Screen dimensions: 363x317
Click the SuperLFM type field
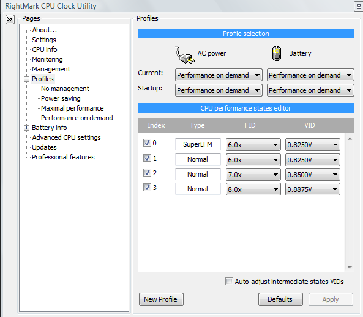tap(198, 144)
